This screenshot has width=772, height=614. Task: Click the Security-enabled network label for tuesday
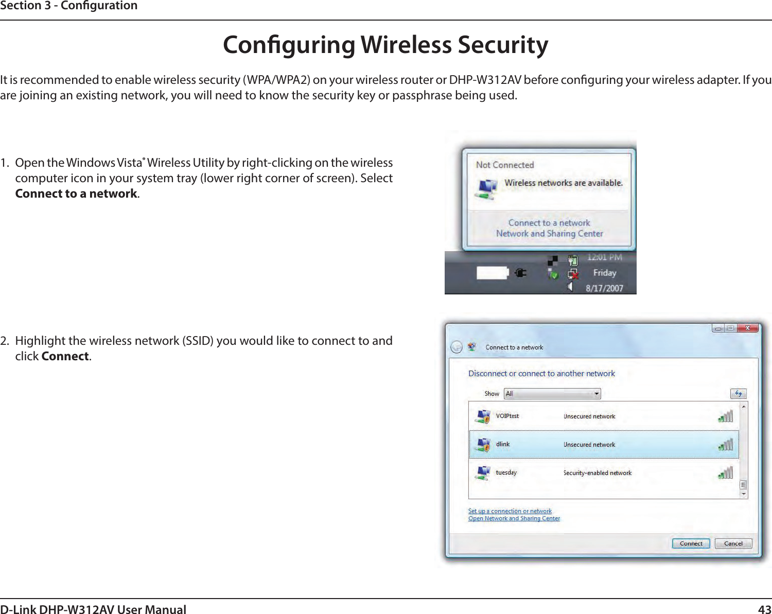[x=598, y=473]
